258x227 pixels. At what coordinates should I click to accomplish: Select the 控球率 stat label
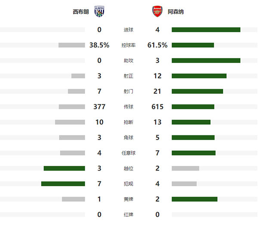pyautogui.click(x=128, y=45)
